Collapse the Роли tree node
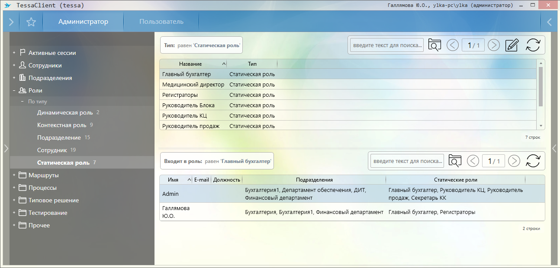Image resolution: width=560 pixels, height=268 pixels. coord(14,91)
